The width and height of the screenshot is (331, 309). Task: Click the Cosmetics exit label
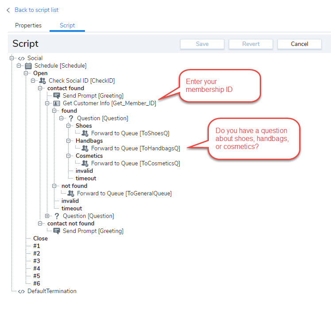click(x=89, y=156)
